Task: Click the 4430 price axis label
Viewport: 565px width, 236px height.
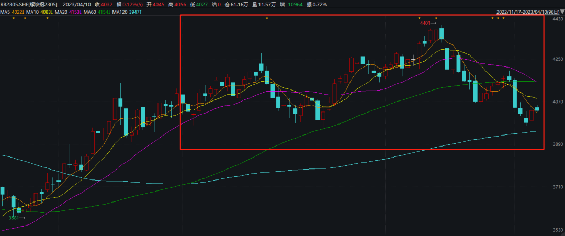Action: (x=557, y=19)
